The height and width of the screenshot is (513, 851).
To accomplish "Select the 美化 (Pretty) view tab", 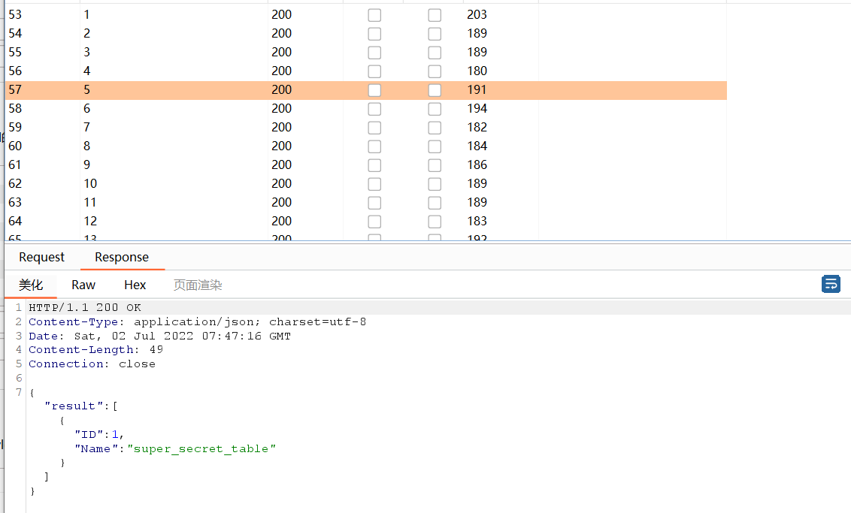I will 31,285.
